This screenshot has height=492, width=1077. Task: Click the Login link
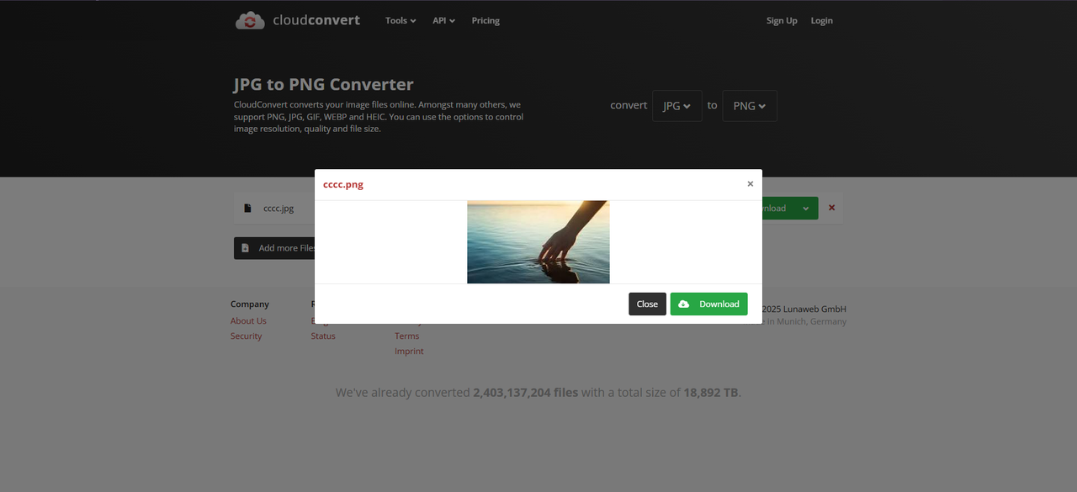[x=822, y=20]
